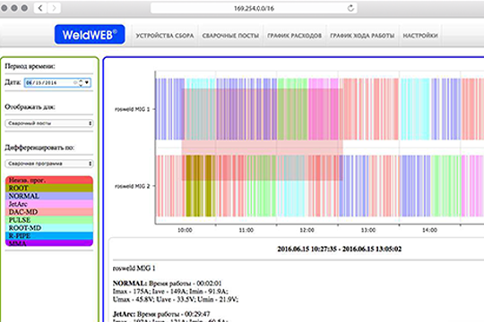
Task: Select the ROOT legend swatch
Action: coord(49,188)
